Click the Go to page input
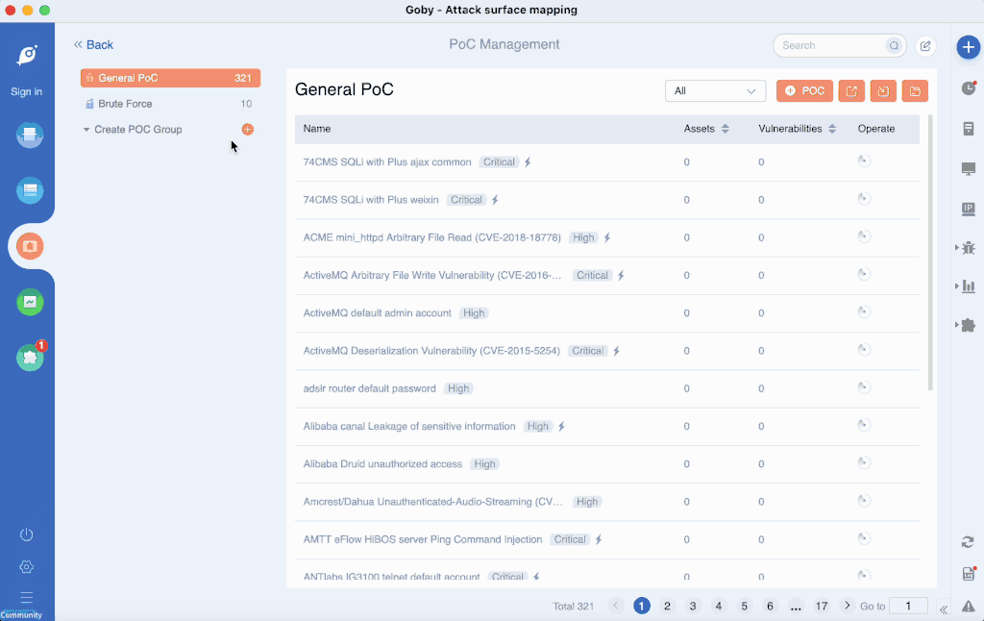Image resolution: width=984 pixels, height=621 pixels. [x=908, y=606]
